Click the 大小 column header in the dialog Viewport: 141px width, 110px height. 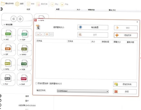pos(93,42)
